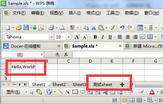This screenshot has height=104, width=163.
Task: Increase font size with A+ icon
Action: point(77,37)
